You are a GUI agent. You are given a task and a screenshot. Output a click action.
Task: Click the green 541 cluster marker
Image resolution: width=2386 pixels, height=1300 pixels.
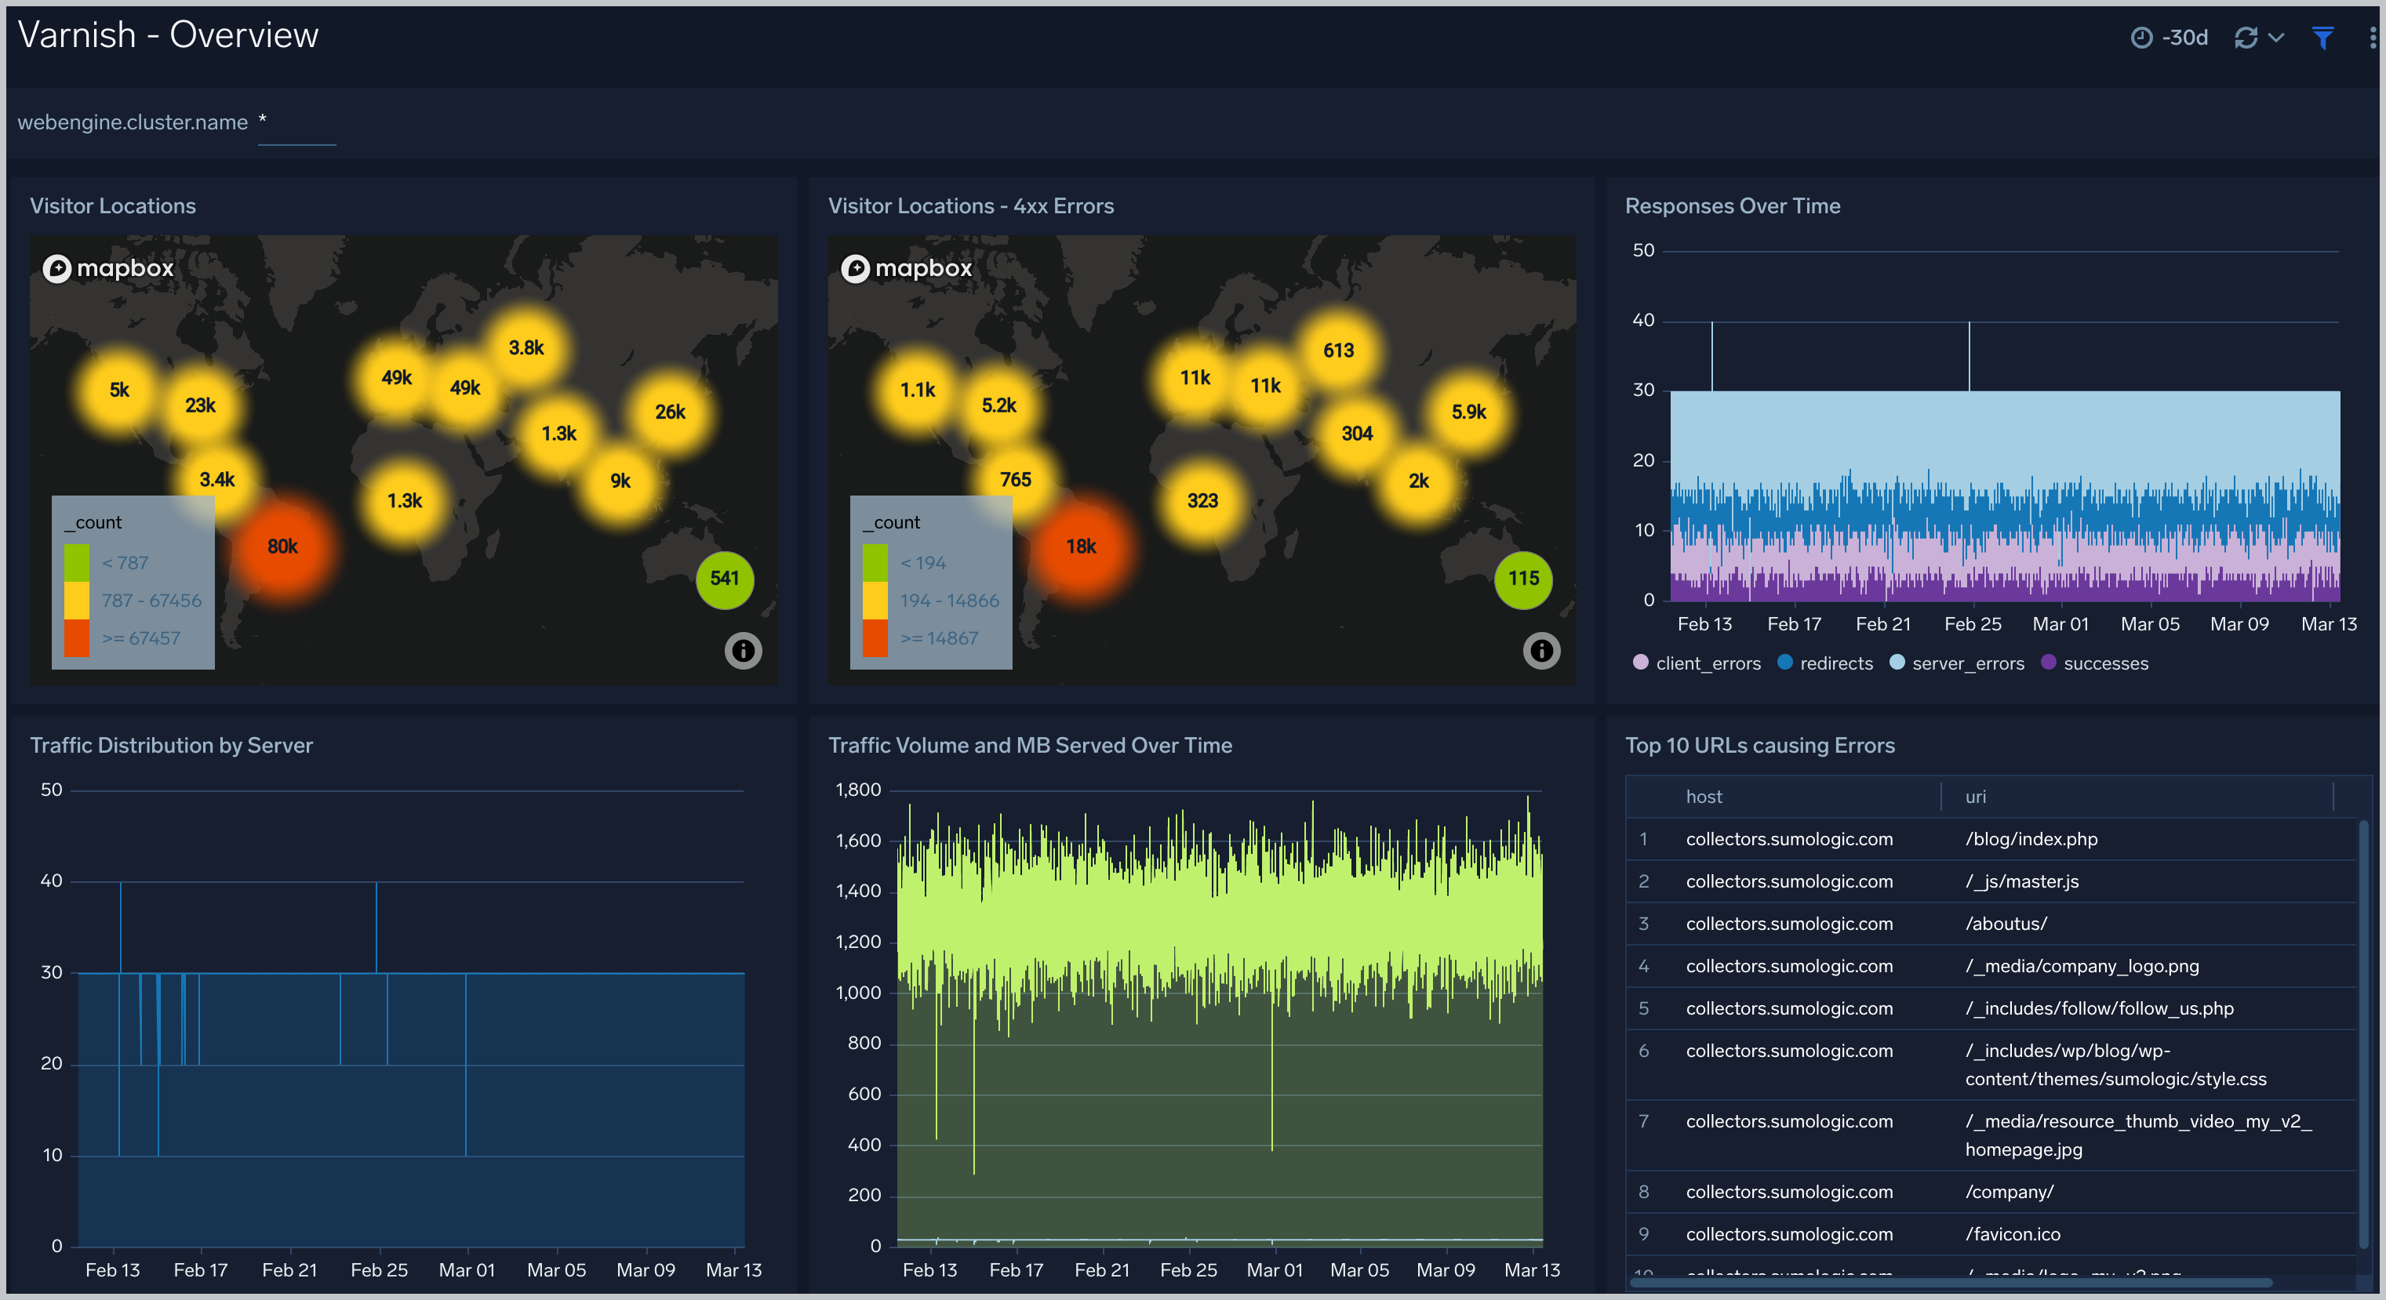(x=724, y=579)
